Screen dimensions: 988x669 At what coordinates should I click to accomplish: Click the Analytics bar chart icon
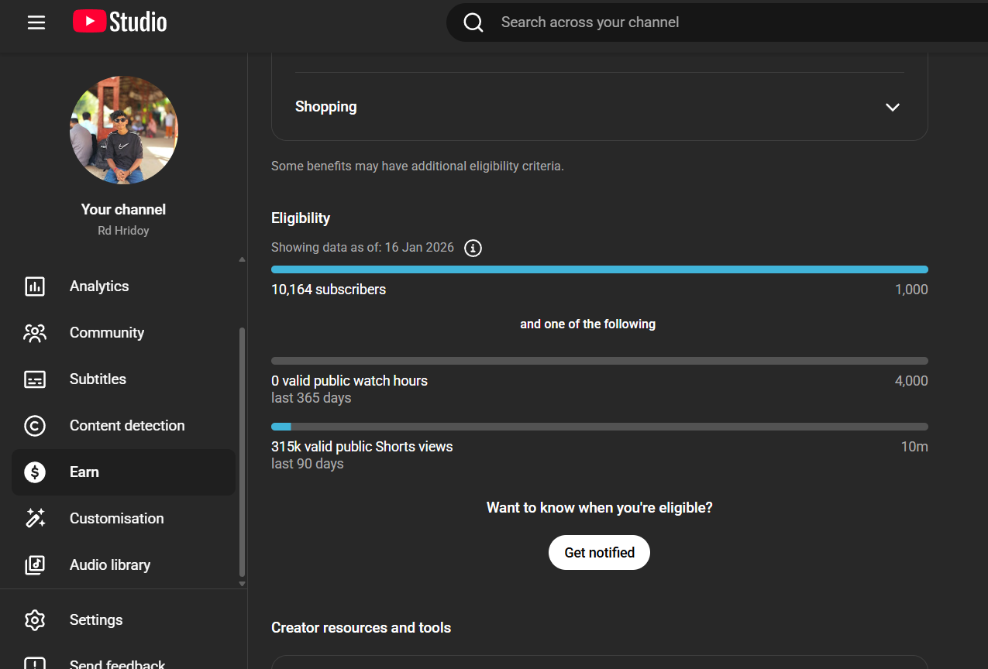click(35, 286)
